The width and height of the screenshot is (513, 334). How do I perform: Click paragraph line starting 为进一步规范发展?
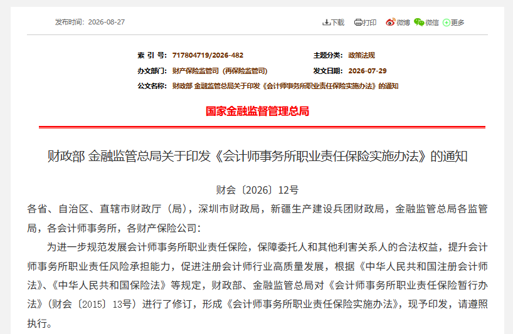267,247
